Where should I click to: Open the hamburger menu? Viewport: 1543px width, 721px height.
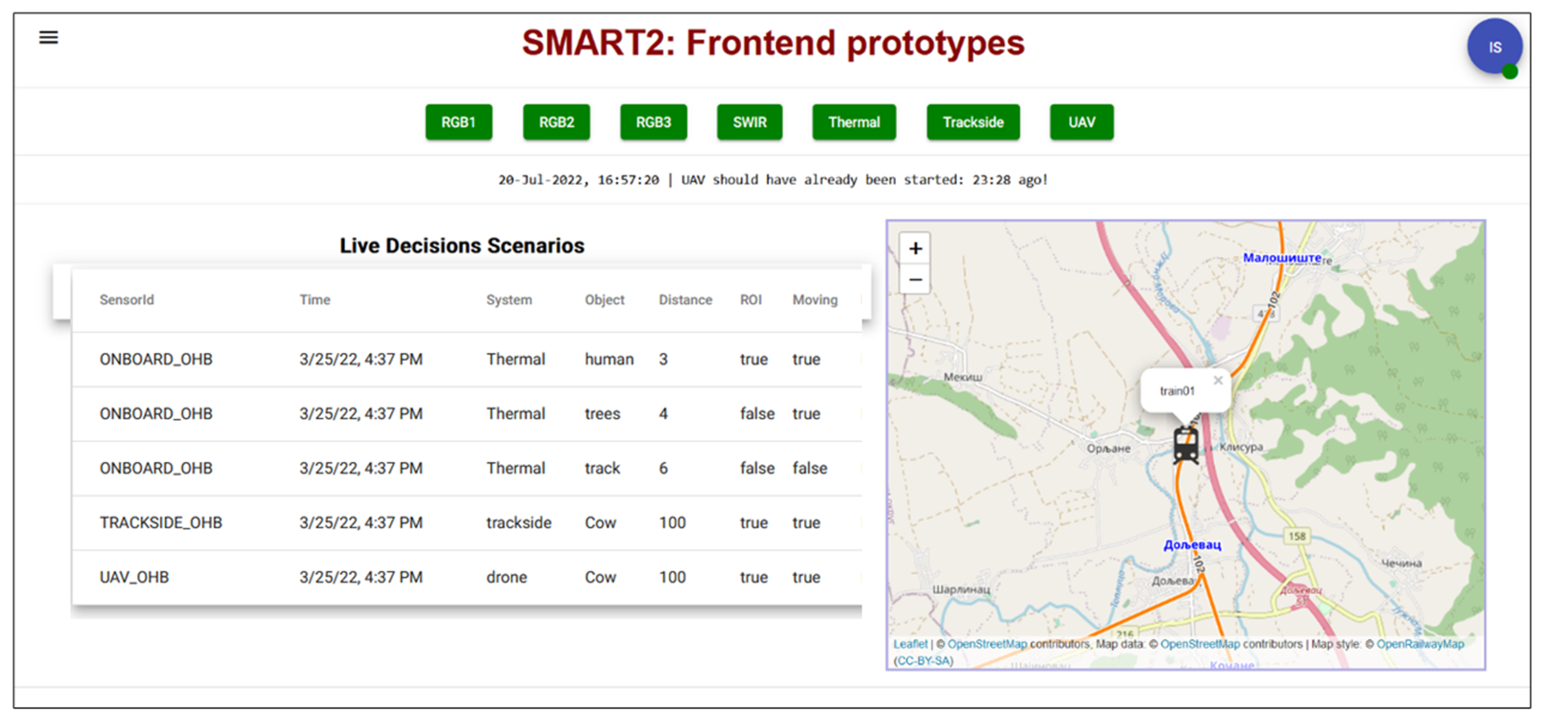click(x=49, y=38)
